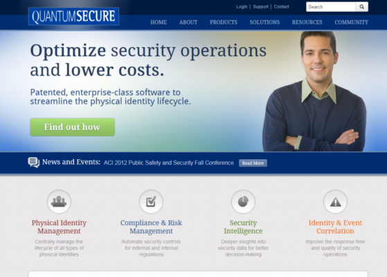This screenshot has width=387, height=277.
Task: Go to the Community section
Action: coord(352,22)
